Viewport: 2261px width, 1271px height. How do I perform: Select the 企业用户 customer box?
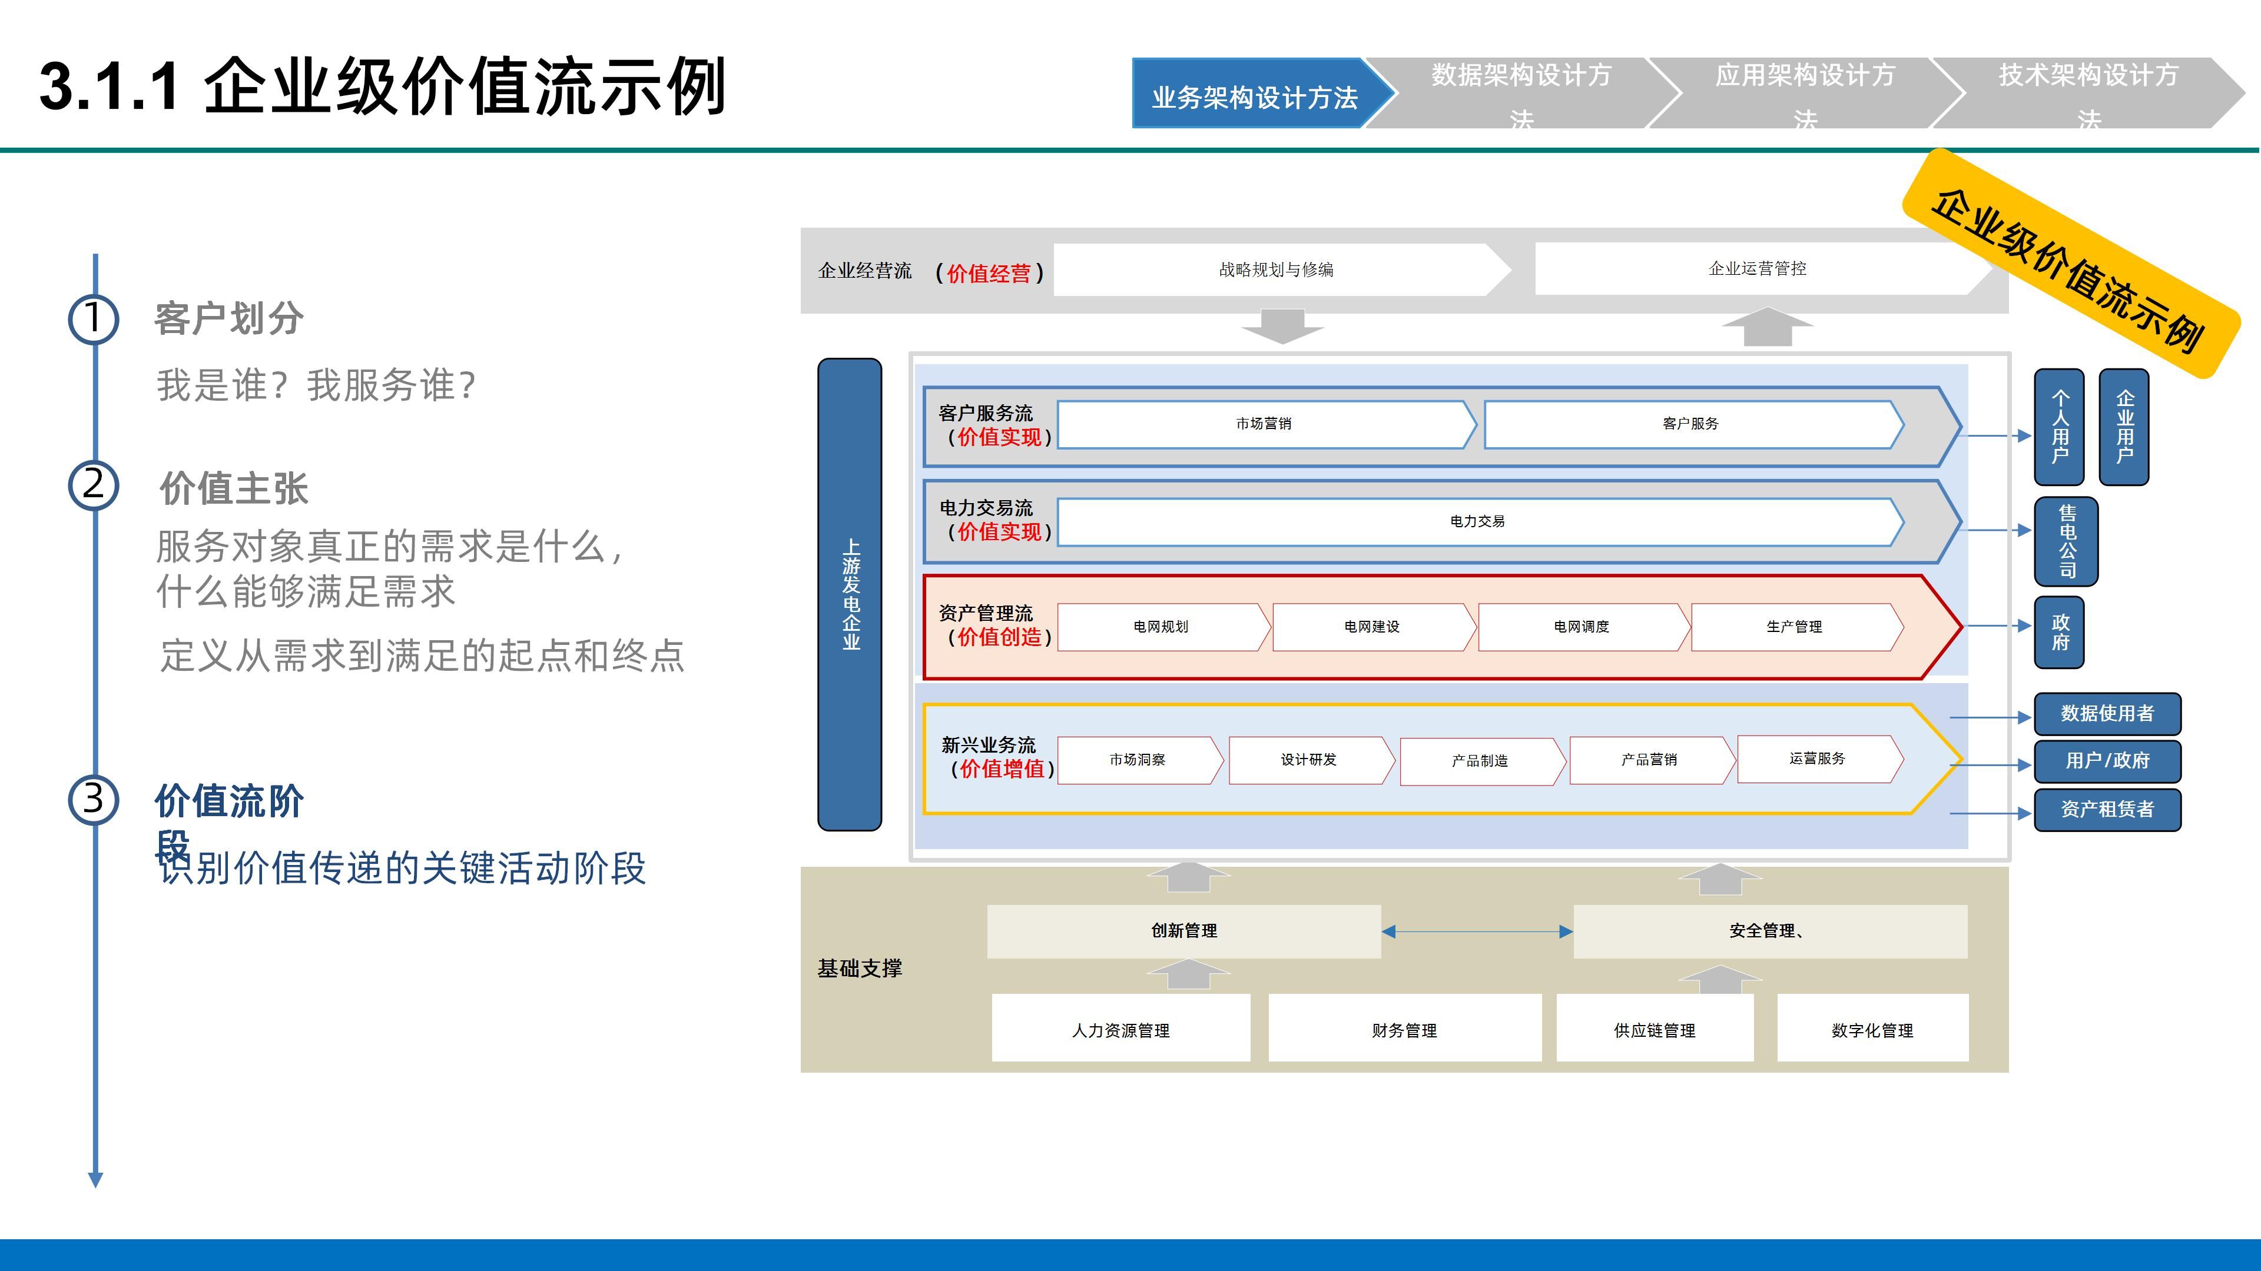coord(2124,427)
